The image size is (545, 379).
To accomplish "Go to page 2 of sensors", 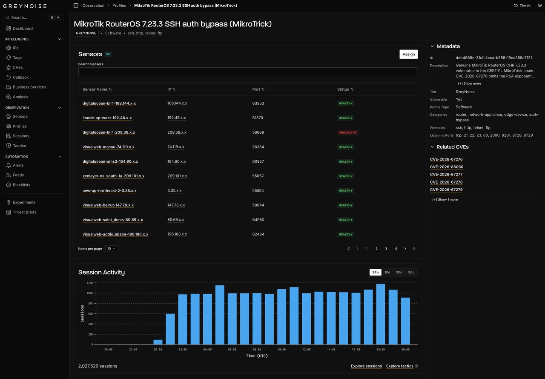I will pos(376,249).
